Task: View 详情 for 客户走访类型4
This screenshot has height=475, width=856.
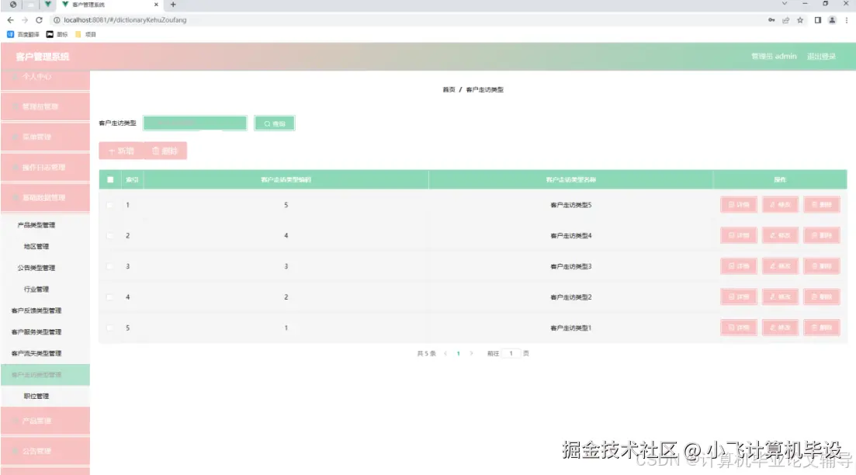Action: pos(739,236)
